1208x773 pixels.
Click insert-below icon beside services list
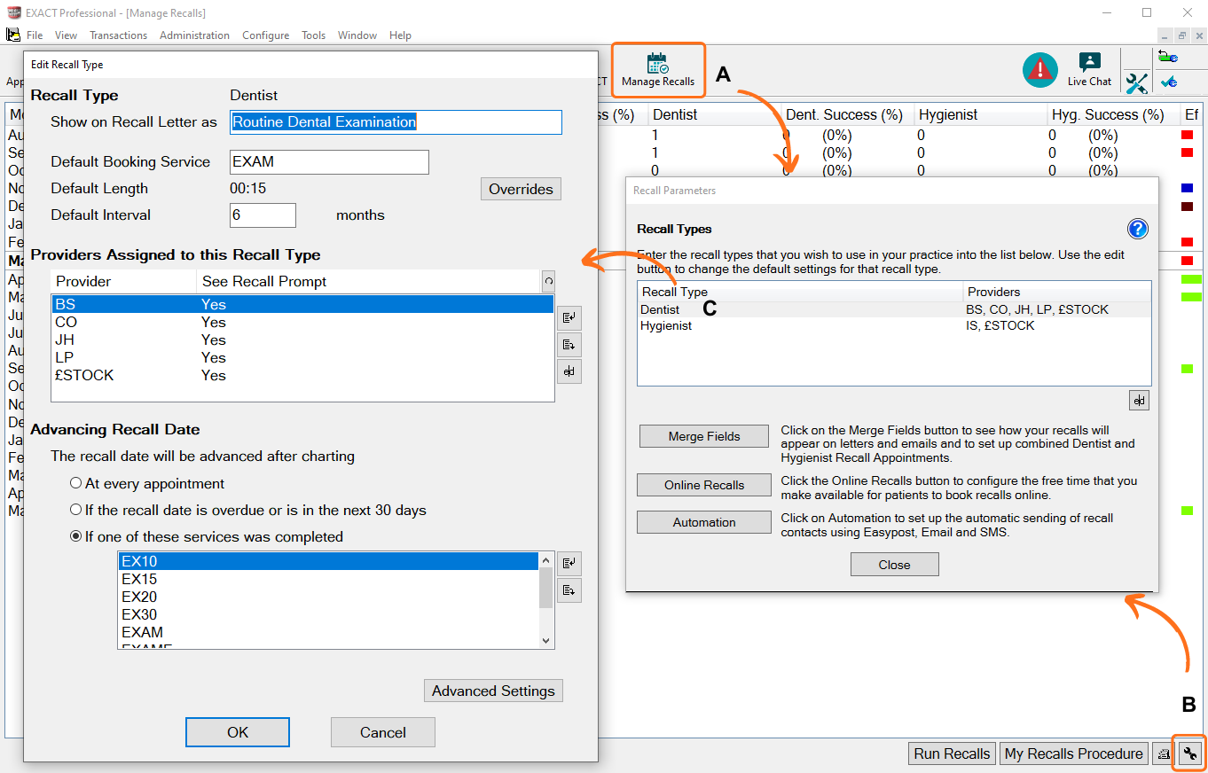point(569,590)
